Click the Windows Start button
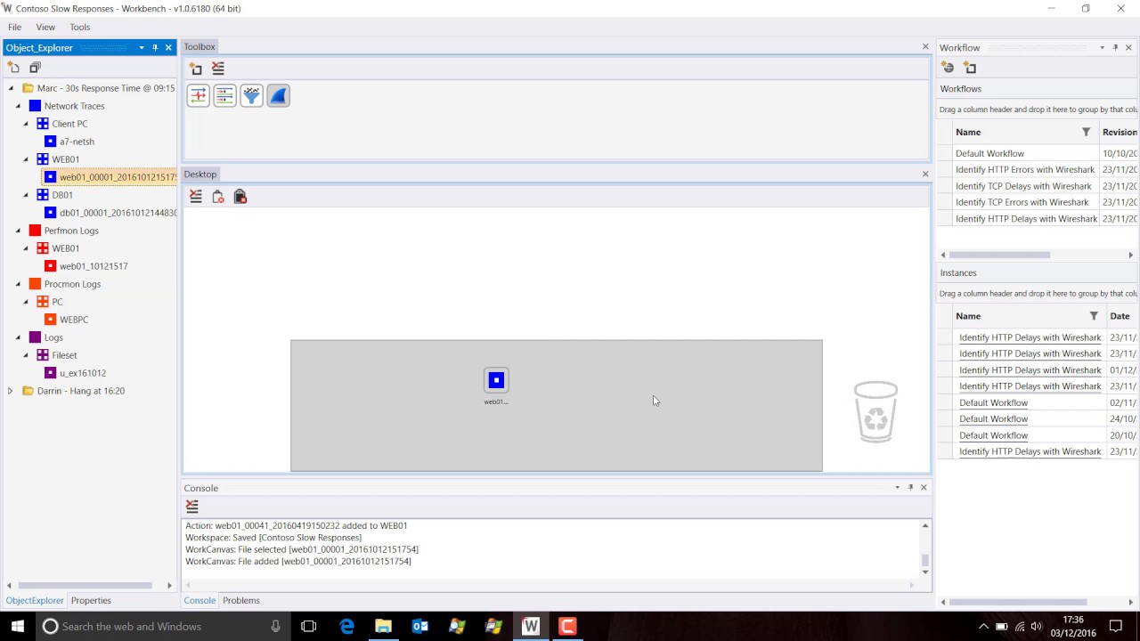 17,626
